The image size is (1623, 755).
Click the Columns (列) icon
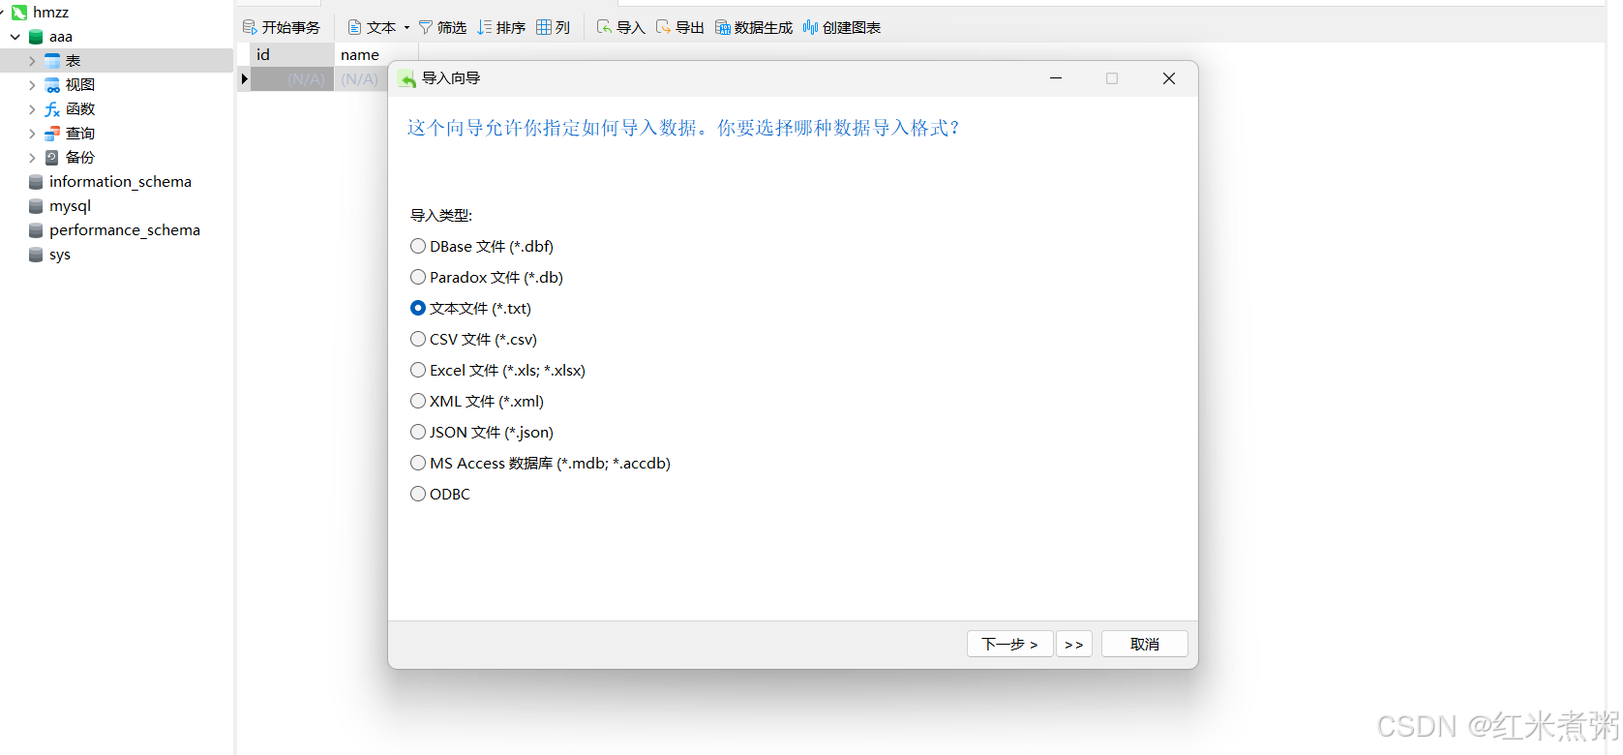tap(544, 27)
